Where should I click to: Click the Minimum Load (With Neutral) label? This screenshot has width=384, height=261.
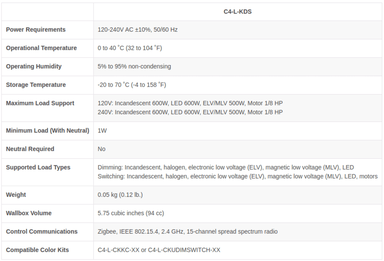coord(48,130)
